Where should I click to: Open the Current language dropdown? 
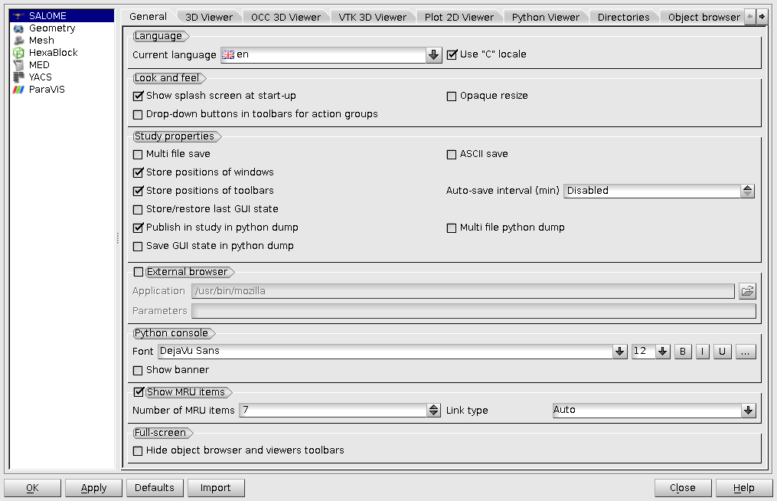[x=434, y=55]
